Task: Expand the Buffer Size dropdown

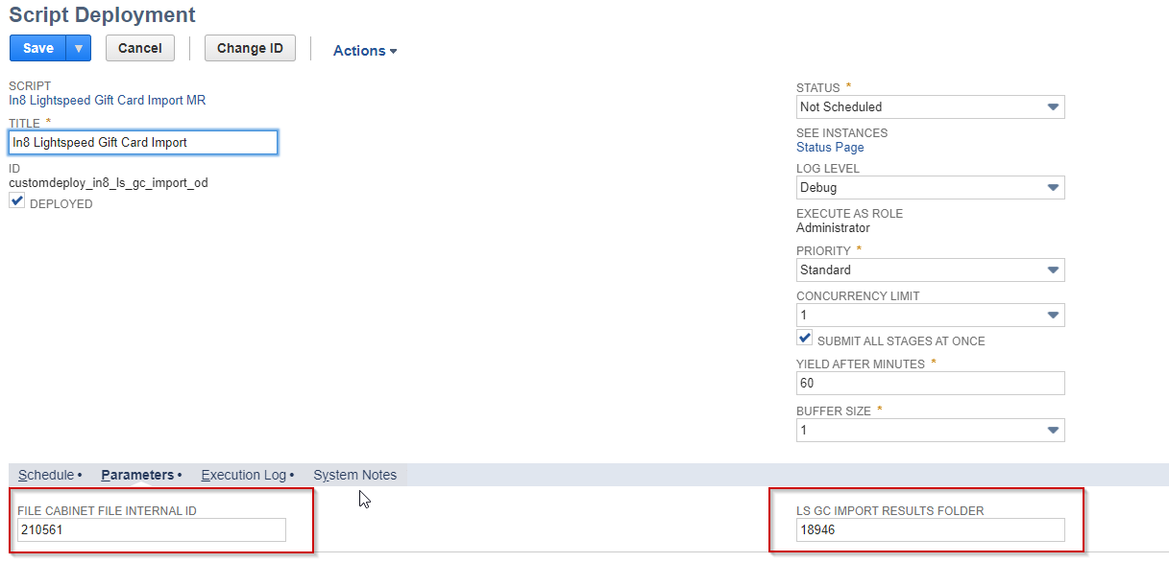Action: click(x=929, y=431)
